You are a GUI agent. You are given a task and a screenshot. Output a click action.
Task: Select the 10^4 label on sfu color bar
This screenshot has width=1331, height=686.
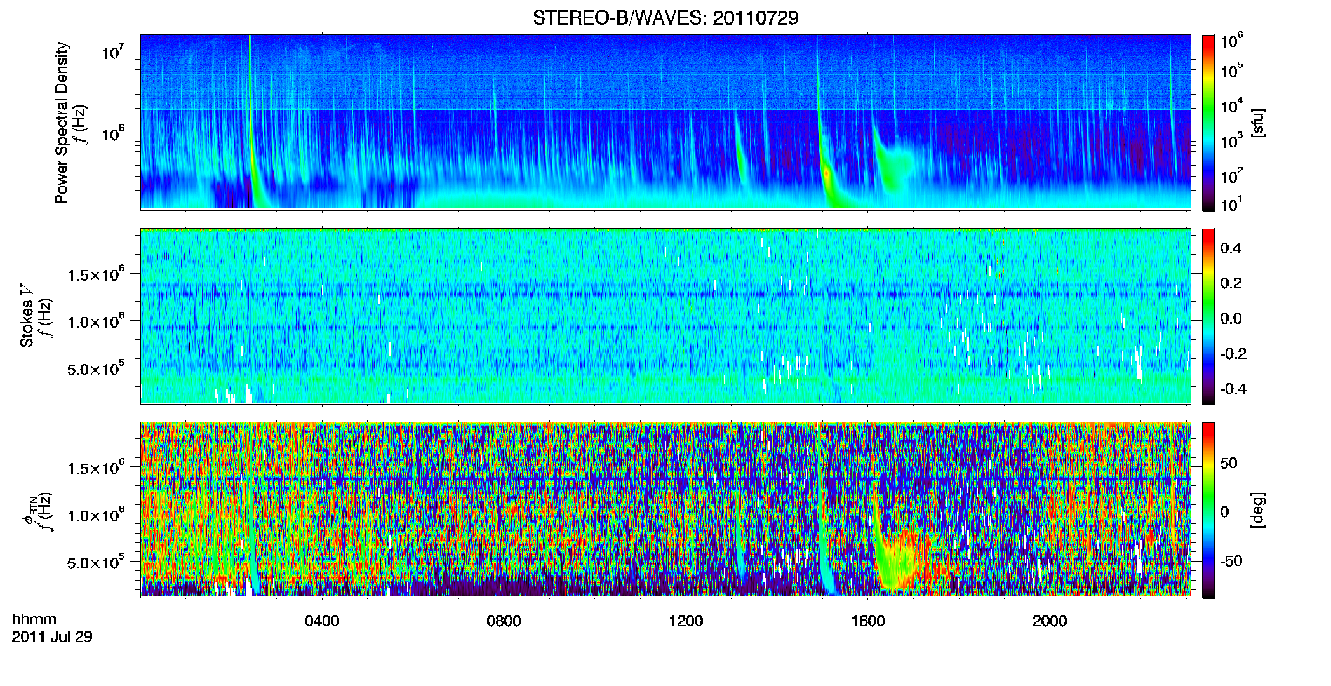(1232, 105)
